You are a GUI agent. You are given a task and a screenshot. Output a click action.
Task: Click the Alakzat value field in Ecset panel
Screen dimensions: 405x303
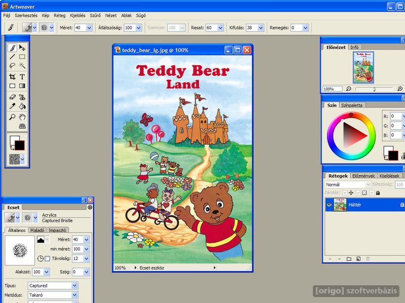37,272
